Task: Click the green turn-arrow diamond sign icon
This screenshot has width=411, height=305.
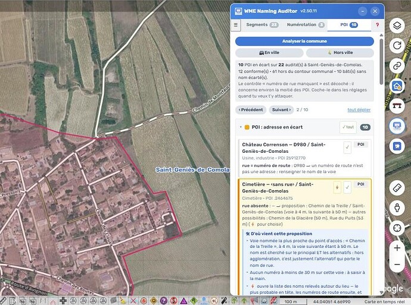Action: click(x=194, y=301)
